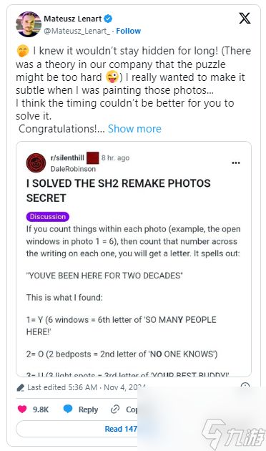Open the r/silenthill subreddit icon
Viewport: 266px width, 451px height.
pos(36,163)
